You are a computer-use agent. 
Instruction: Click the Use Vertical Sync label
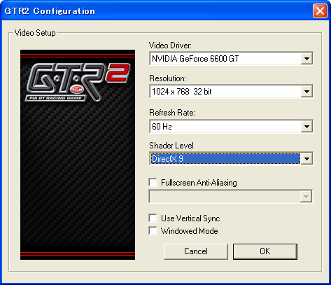pyautogui.click(x=190, y=218)
